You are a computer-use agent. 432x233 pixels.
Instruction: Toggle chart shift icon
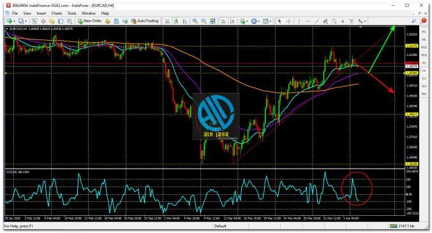pyautogui.click(x=232, y=21)
